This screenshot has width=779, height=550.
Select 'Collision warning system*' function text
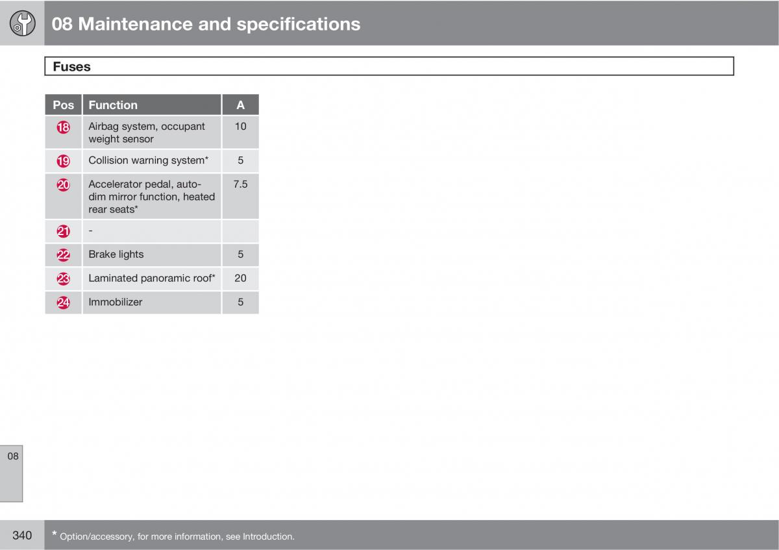[149, 160]
